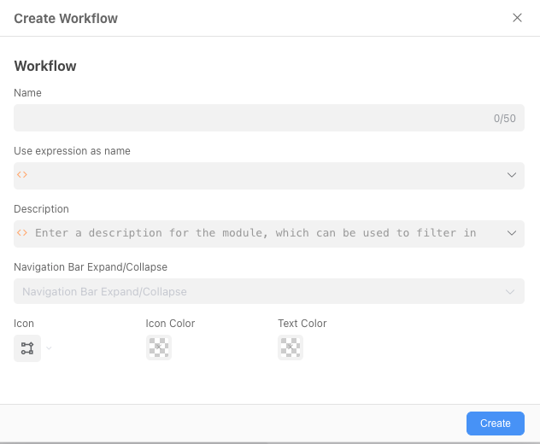Expand the Description field chevron
The height and width of the screenshot is (444, 540).
tap(512, 233)
